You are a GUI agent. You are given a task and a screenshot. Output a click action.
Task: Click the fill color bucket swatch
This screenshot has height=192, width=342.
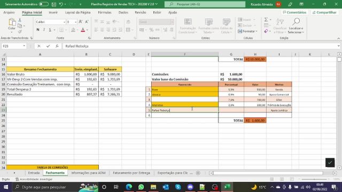point(73,30)
